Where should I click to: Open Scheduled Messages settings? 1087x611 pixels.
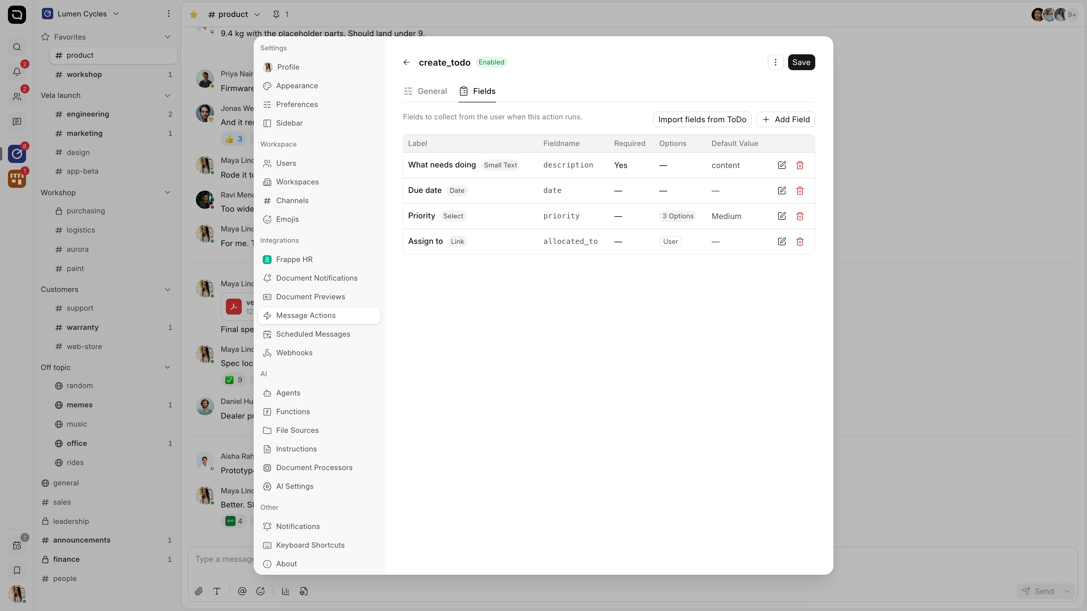click(x=319, y=334)
